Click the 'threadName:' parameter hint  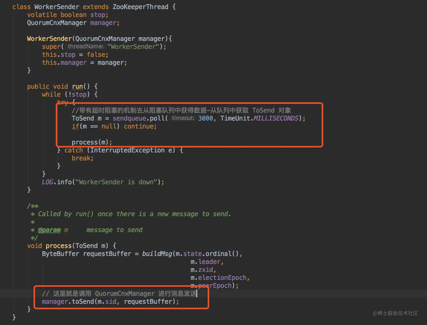(86, 46)
